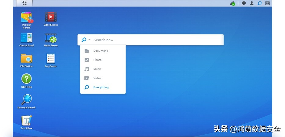Open File Station desktop icon
Image resolution: width=285 pixels, height=137 pixels.
tap(27, 60)
